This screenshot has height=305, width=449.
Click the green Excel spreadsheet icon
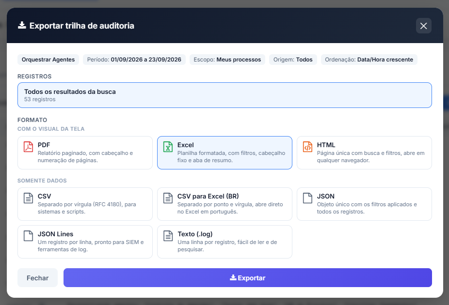point(168,147)
